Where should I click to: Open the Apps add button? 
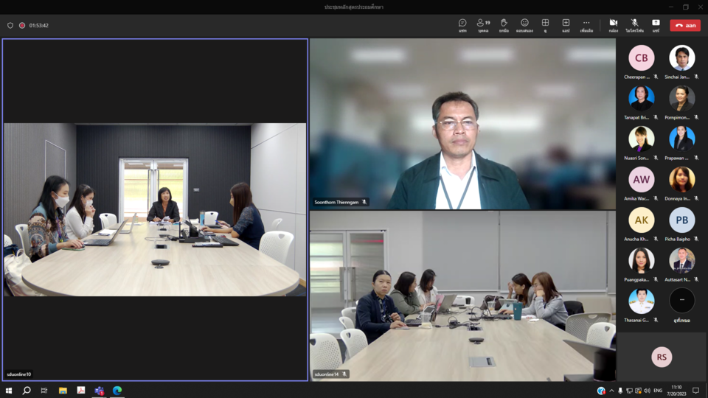click(566, 25)
